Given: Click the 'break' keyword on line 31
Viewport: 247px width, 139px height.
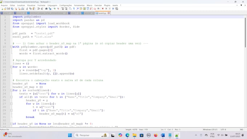Looking at the screenshot, I should point(30,117).
